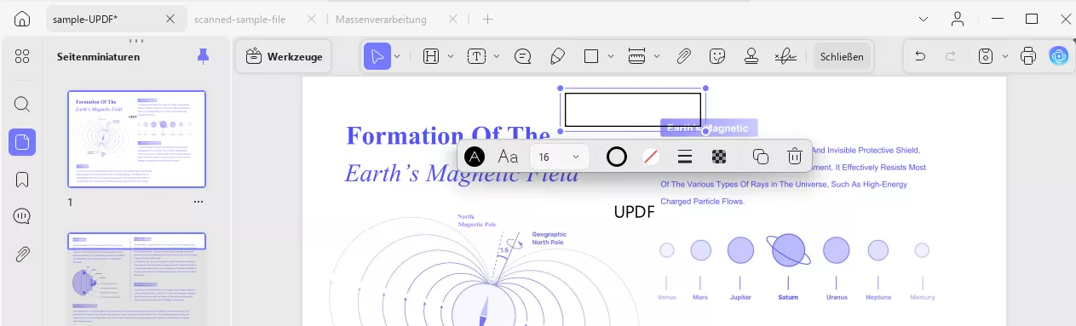Screen dimensions: 1076x326
Task: Open the text color black swatch
Action: 475,157
